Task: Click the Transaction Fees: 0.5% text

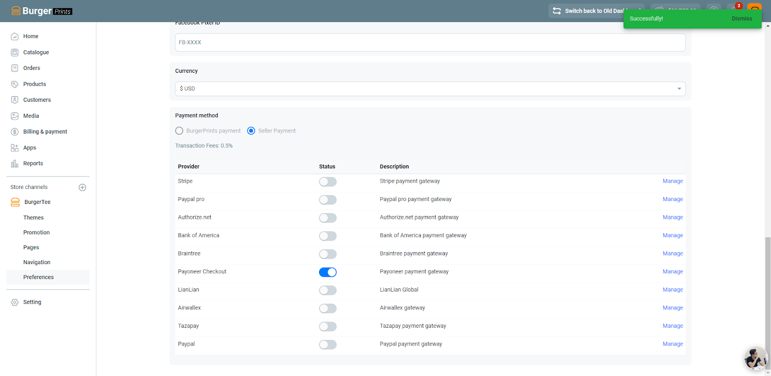Action: click(x=204, y=146)
